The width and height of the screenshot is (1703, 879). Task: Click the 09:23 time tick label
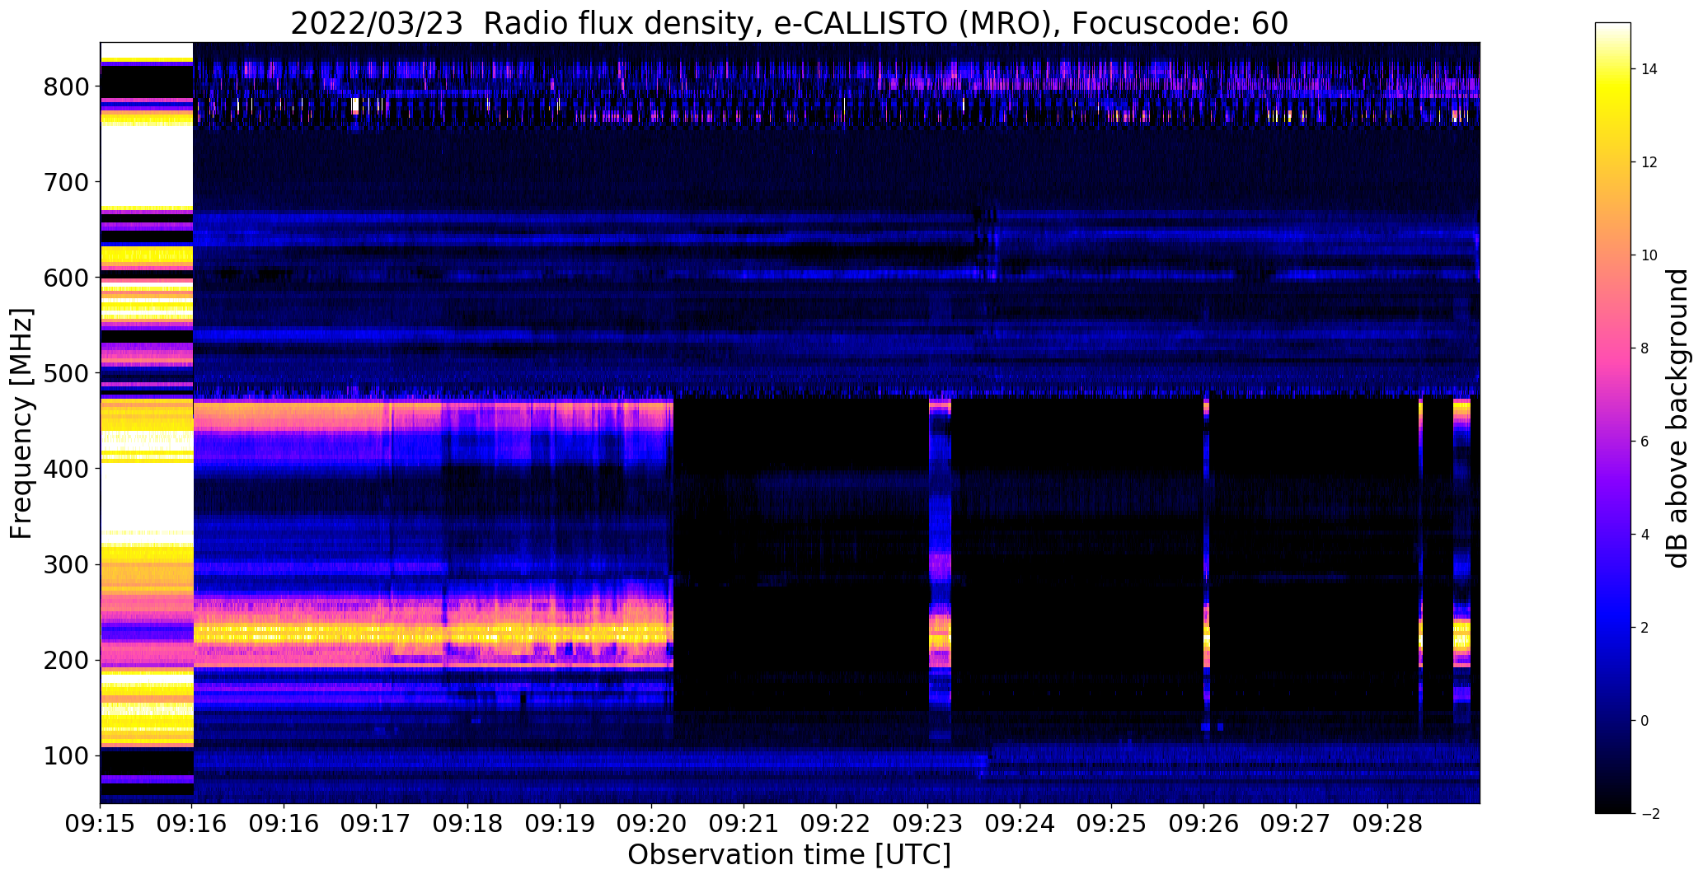pyautogui.click(x=928, y=825)
